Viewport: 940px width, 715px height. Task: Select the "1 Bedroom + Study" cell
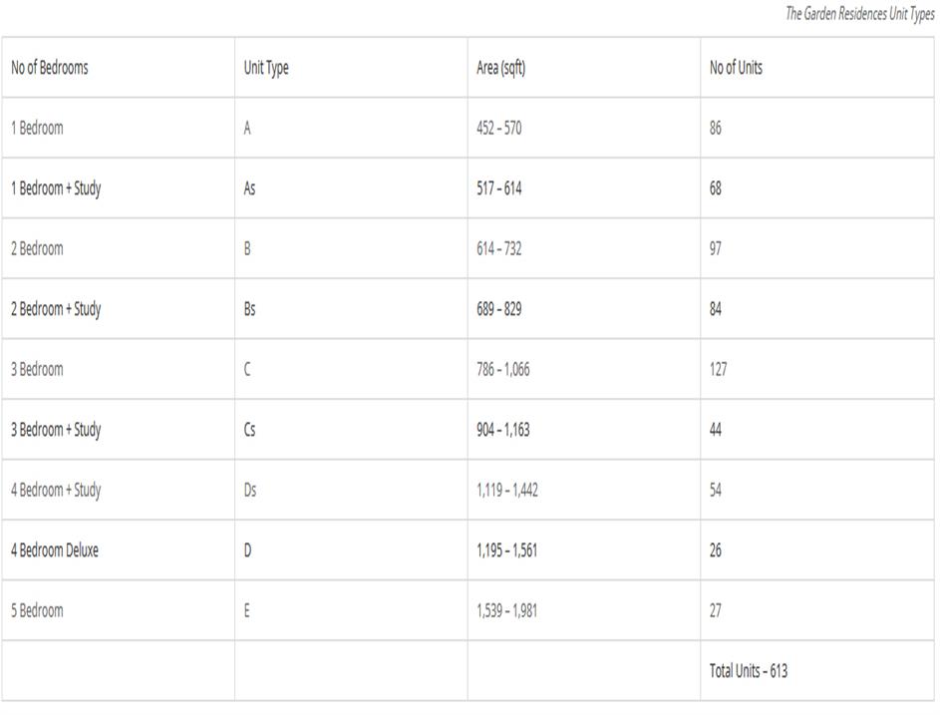tap(56, 188)
